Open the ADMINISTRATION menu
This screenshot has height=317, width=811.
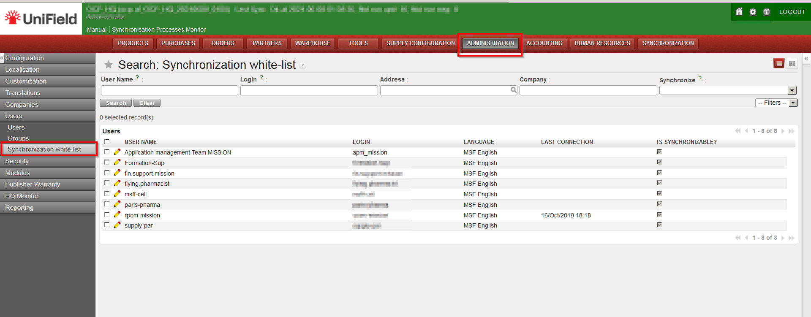coord(490,43)
